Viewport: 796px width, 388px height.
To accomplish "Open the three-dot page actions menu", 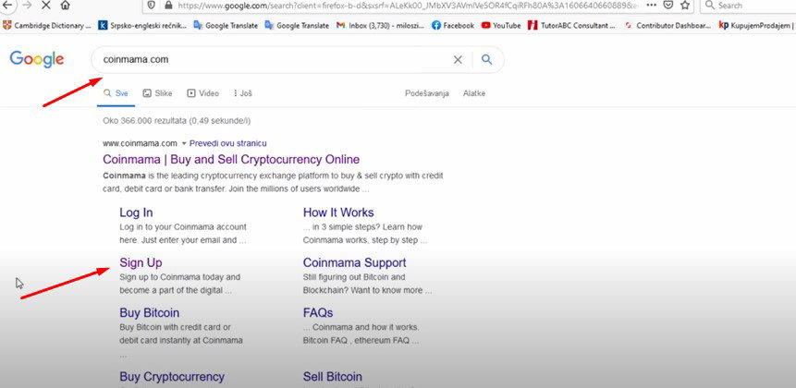I will point(652,5).
